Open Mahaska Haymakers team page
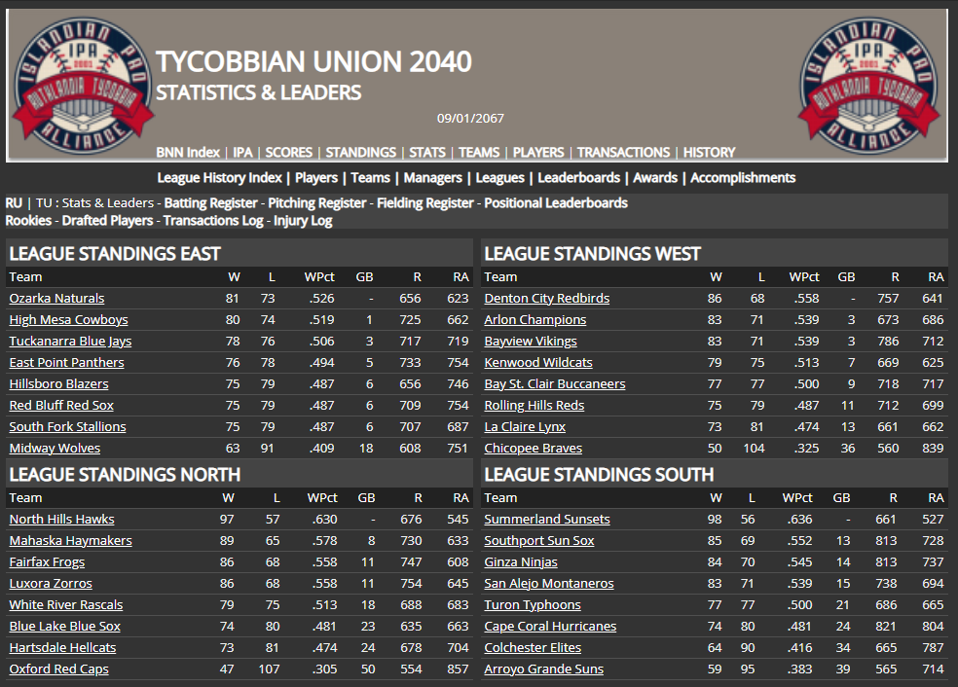Screen dimensions: 958x687 click(x=71, y=541)
